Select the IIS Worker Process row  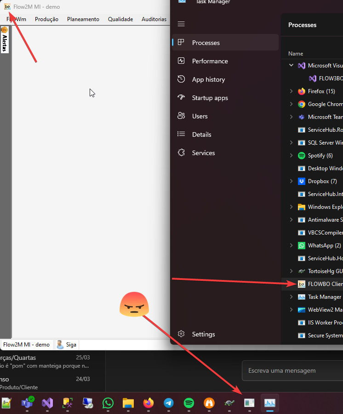[312, 323]
